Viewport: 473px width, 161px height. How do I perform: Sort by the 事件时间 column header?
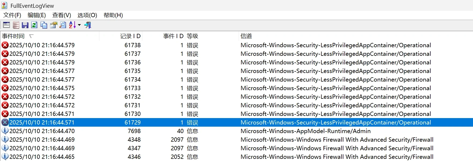click(13, 36)
